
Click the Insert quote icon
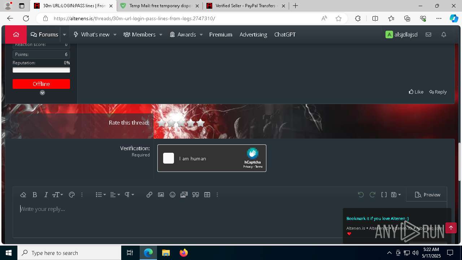click(196, 195)
